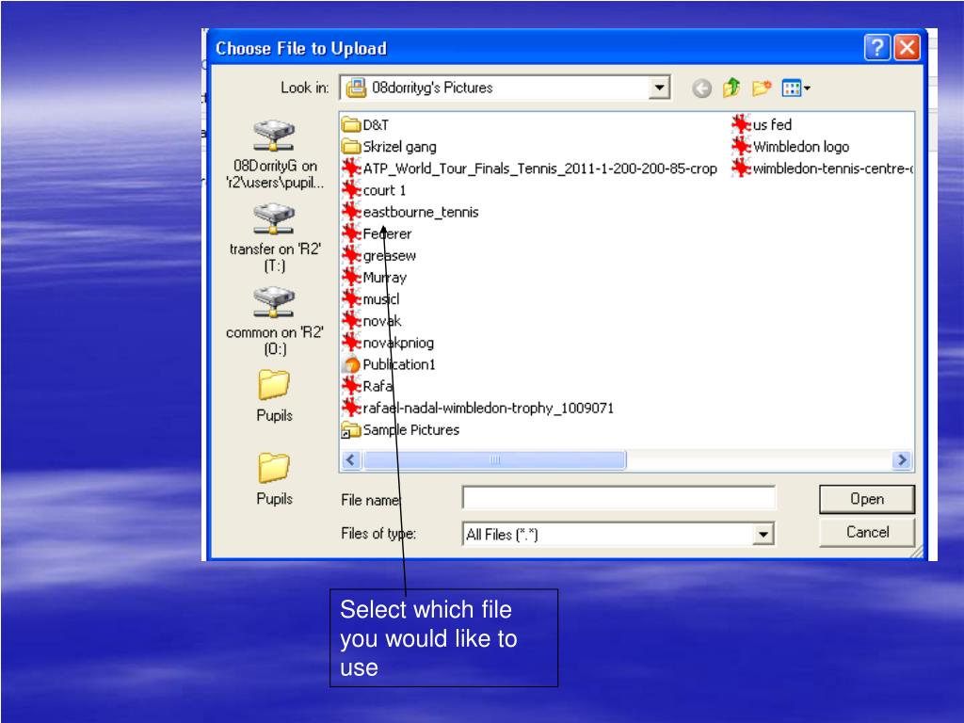Click the Open button
The image size is (964, 723).
pyautogui.click(x=867, y=499)
